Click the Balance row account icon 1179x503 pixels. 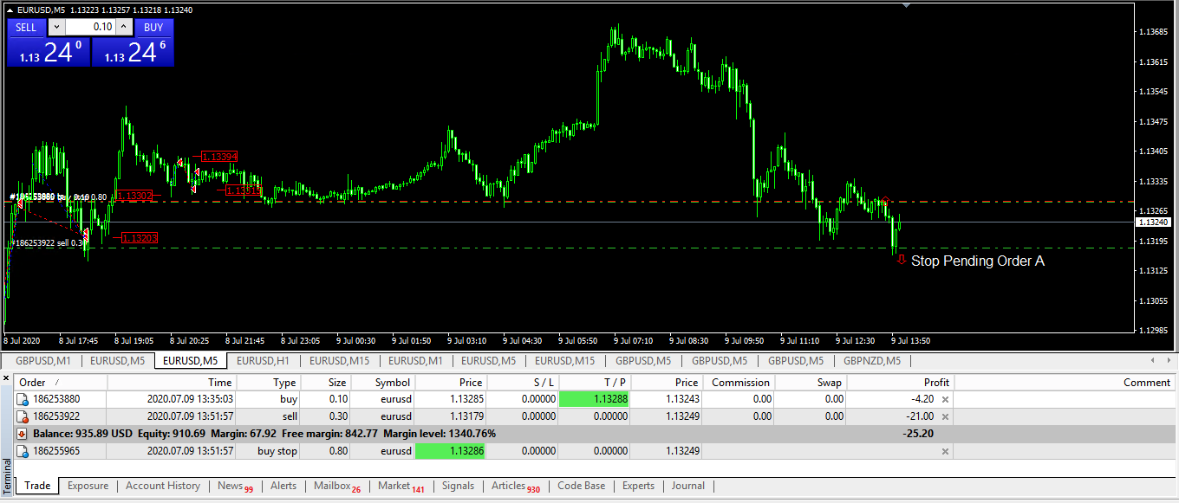[x=23, y=434]
